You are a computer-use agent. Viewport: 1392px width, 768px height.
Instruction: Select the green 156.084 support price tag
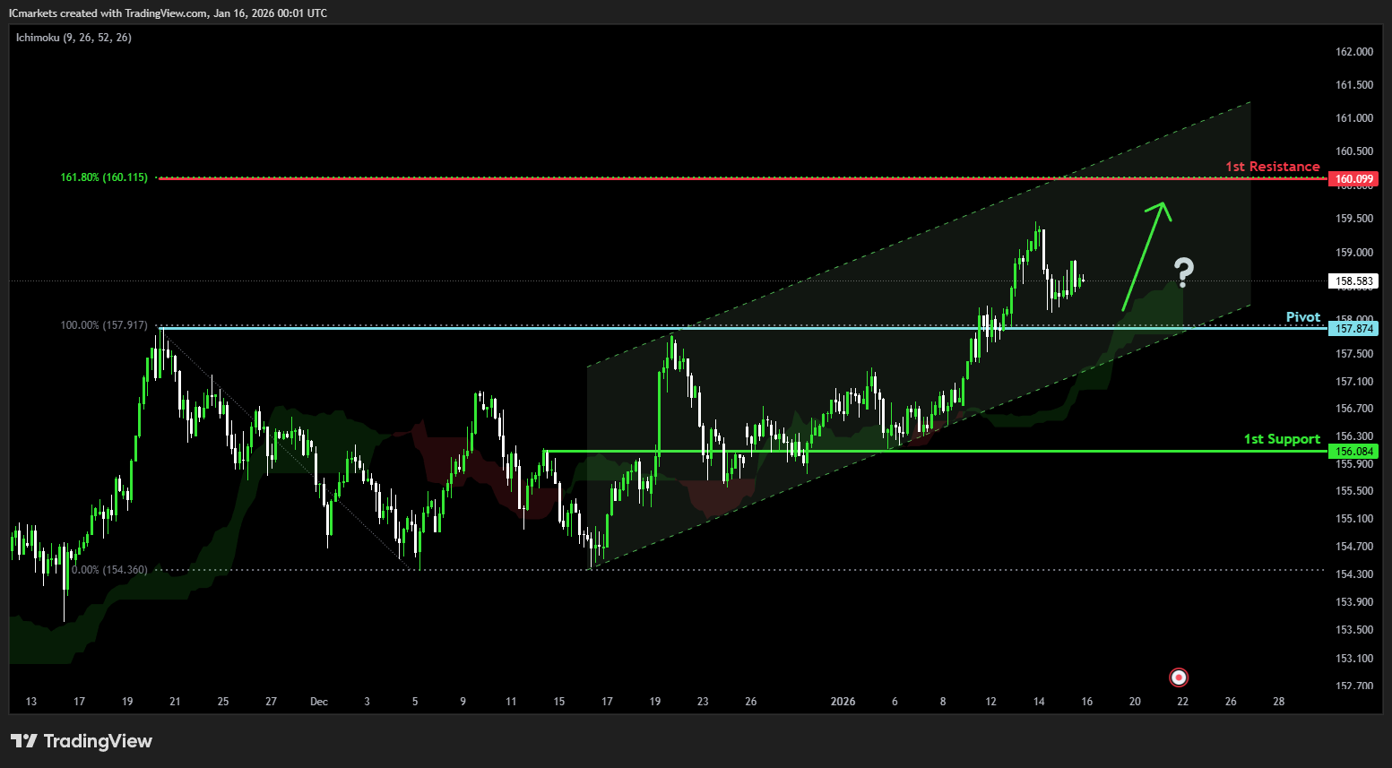1353,452
